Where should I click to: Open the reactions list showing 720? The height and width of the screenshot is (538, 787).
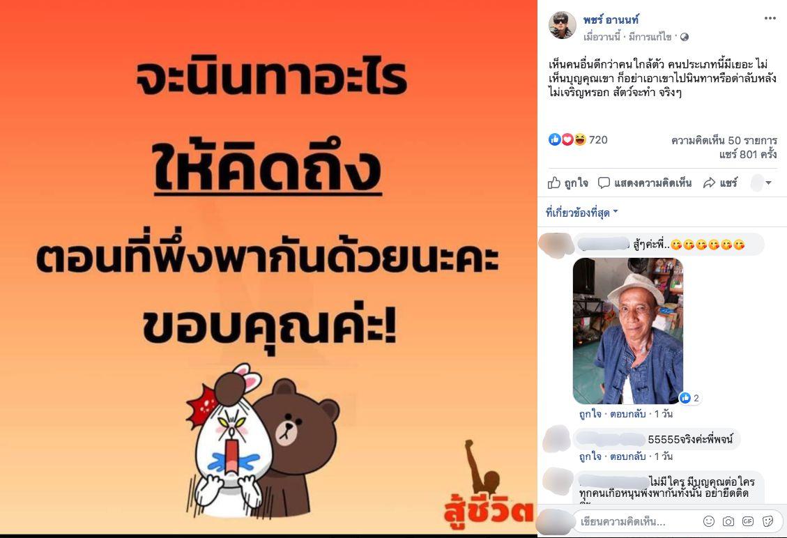[578, 139]
